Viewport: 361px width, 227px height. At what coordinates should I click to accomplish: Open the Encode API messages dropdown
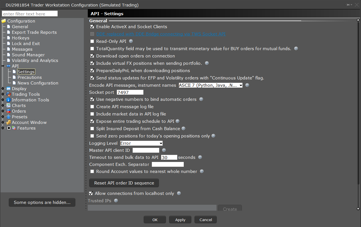point(211,85)
